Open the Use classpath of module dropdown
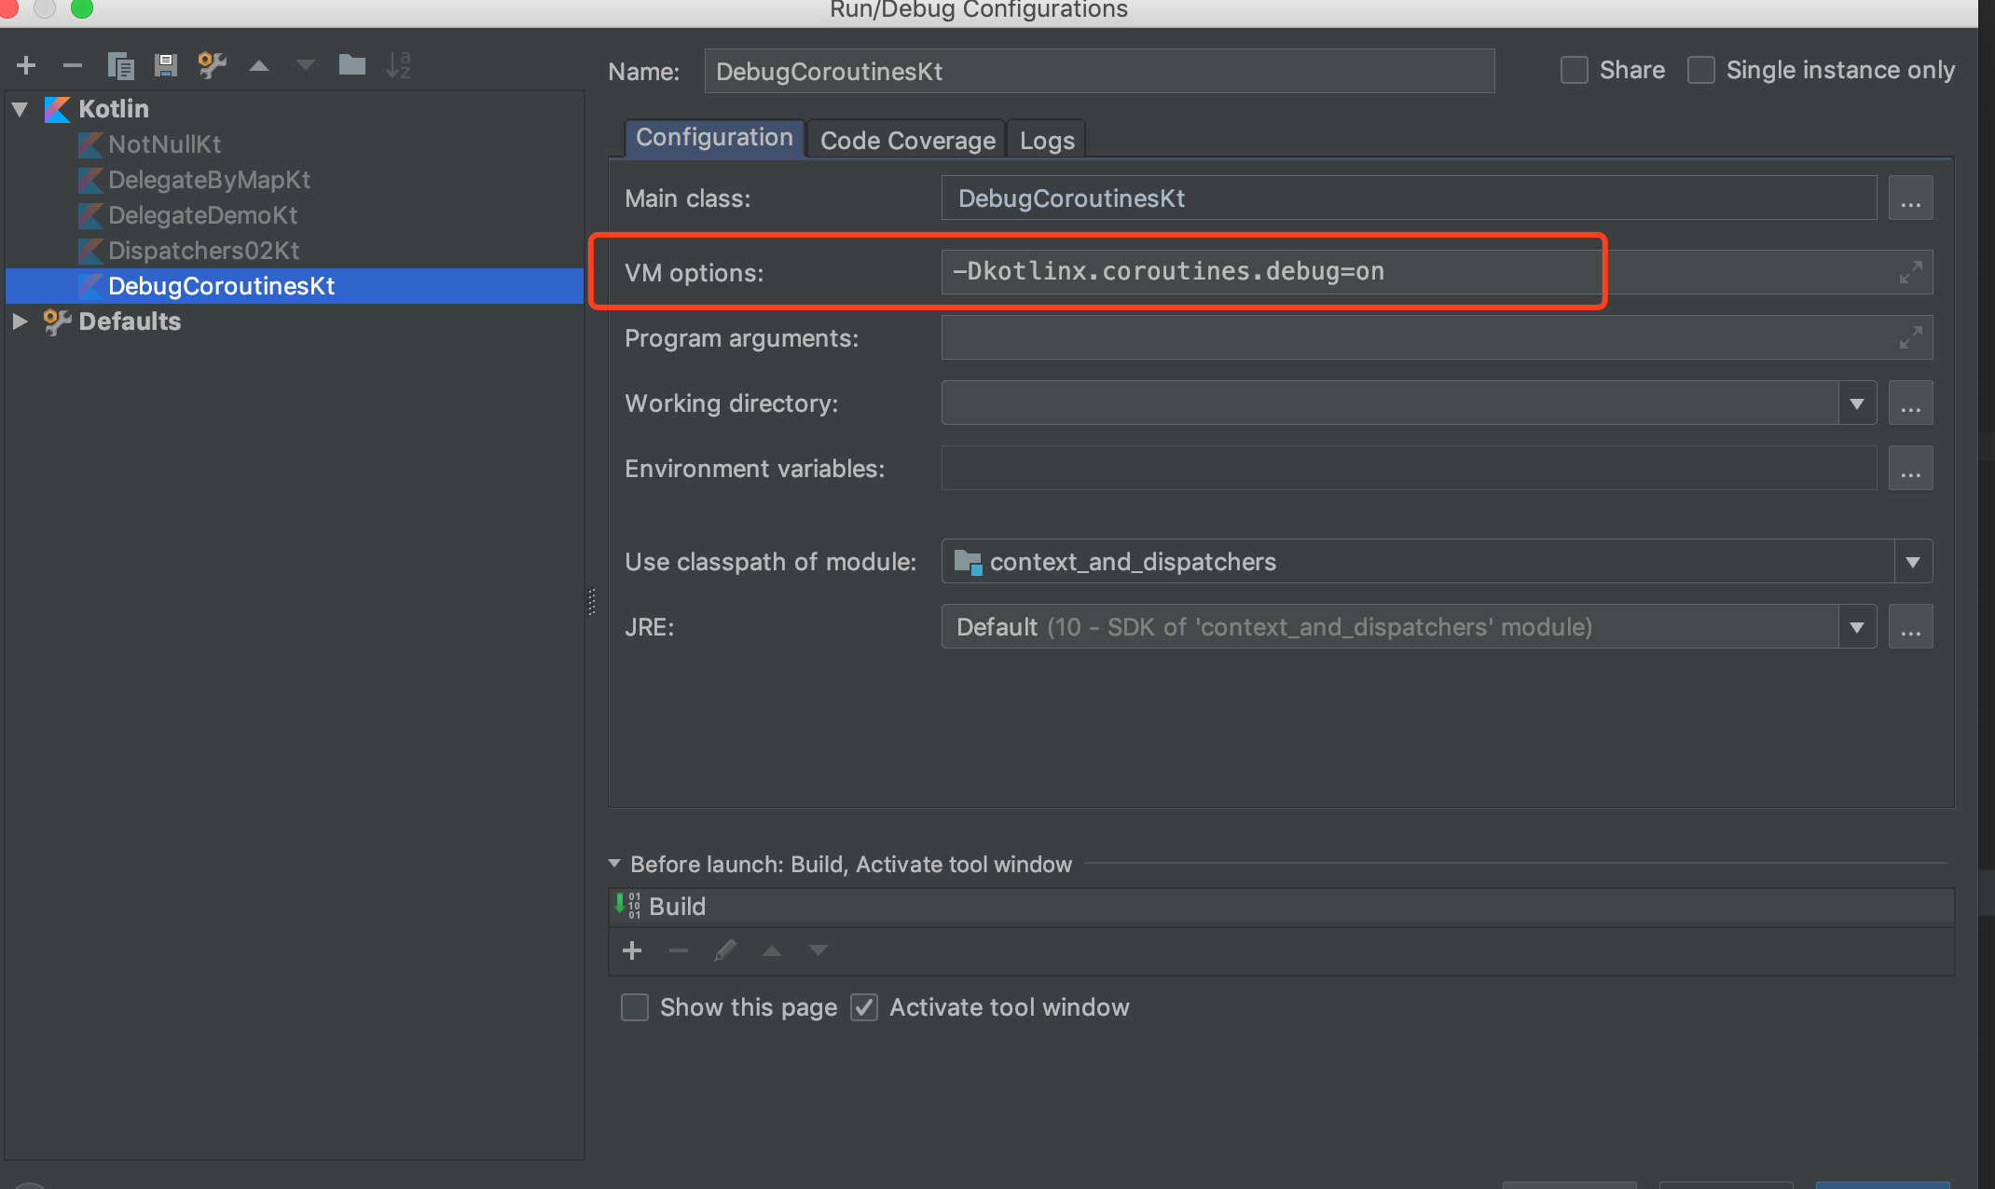The height and width of the screenshot is (1189, 1995). point(1913,562)
